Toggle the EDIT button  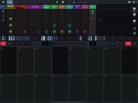[x=122, y=43]
